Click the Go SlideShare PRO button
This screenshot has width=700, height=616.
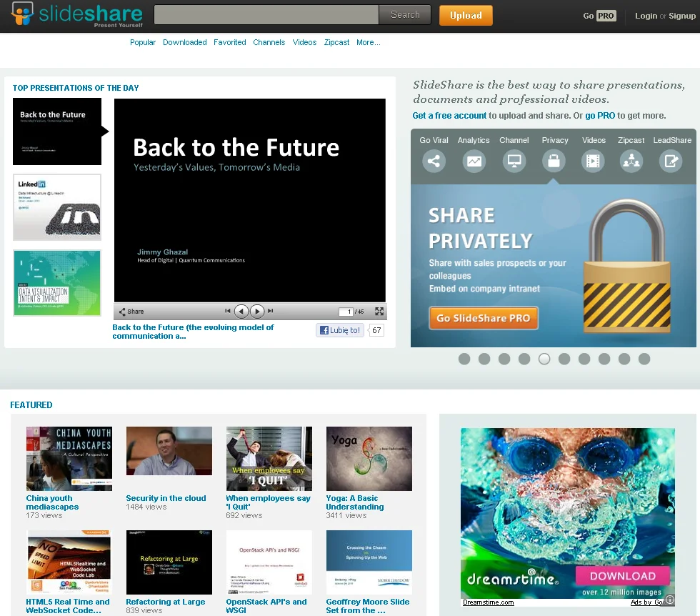tap(484, 318)
